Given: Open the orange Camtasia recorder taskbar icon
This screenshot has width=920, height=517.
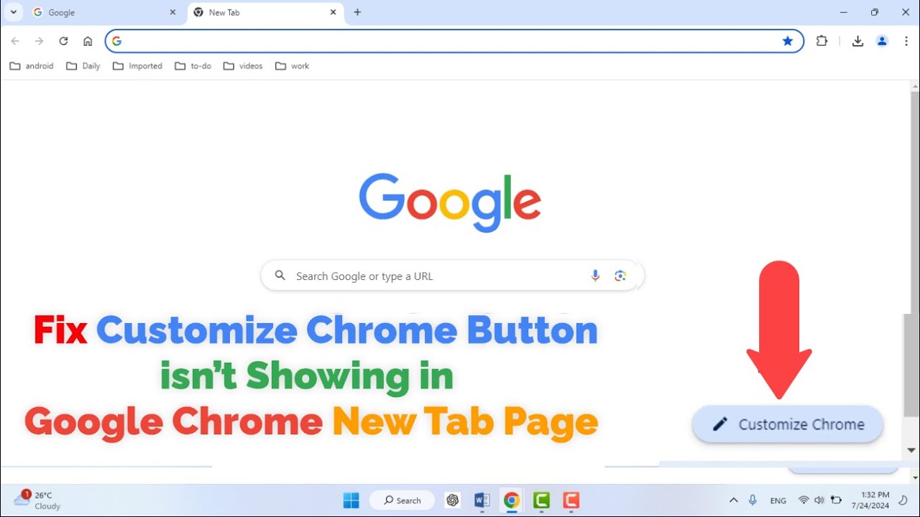Looking at the screenshot, I should coord(571,500).
